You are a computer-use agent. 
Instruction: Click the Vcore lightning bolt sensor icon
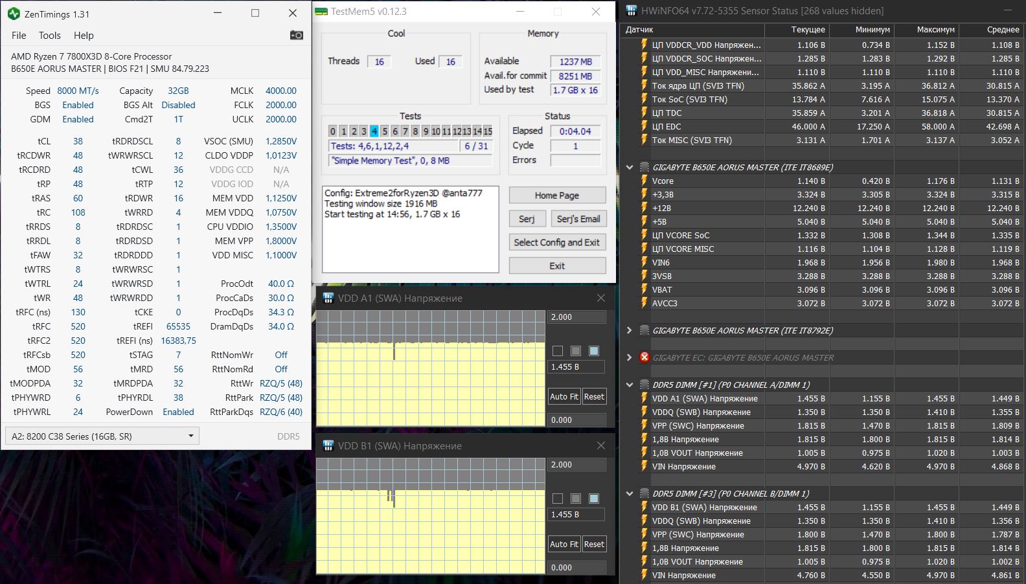(644, 181)
